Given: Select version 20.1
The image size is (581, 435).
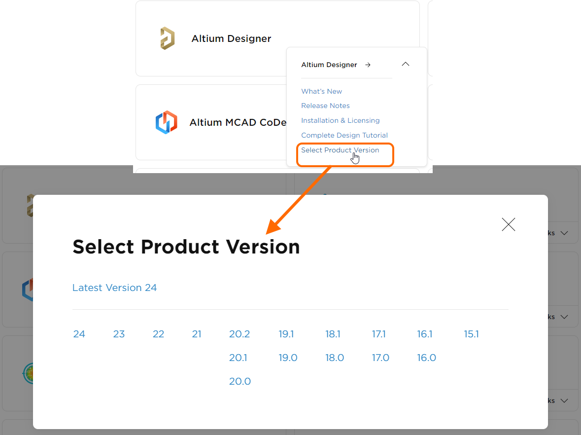Looking at the screenshot, I should tap(238, 358).
